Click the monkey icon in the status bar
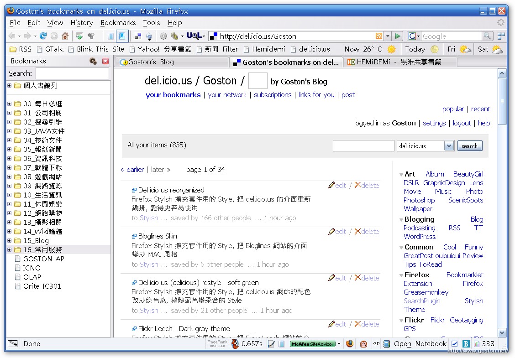The width and height of the screenshot is (515, 358). tap(363, 344)
